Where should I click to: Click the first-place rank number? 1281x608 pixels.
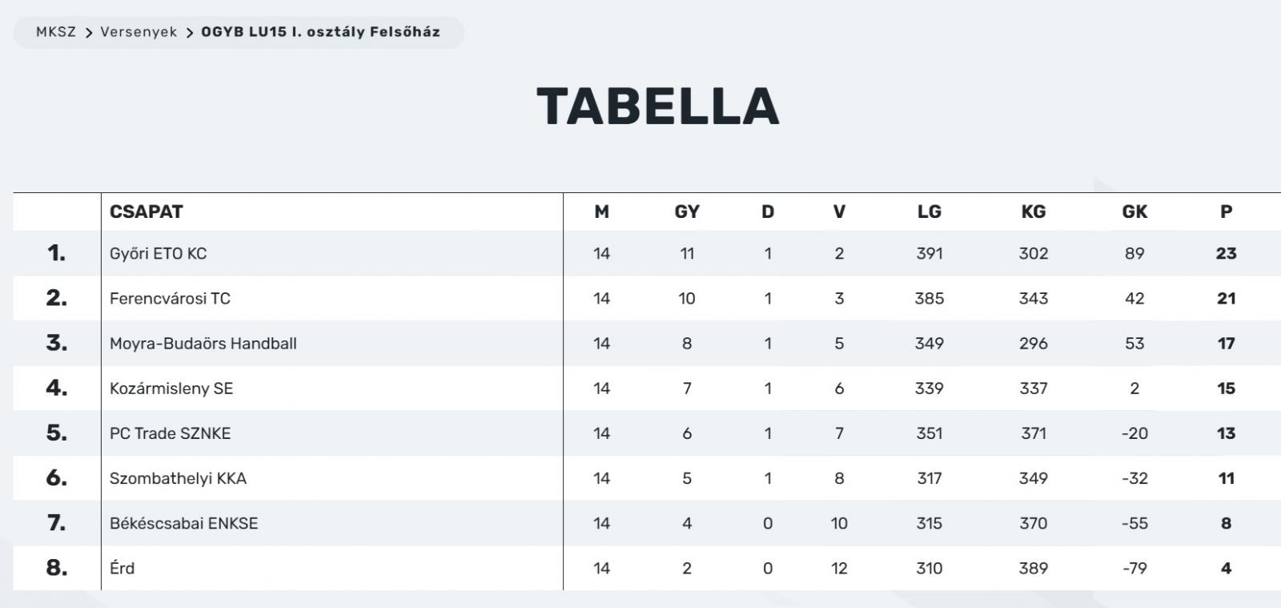[56, 253]
